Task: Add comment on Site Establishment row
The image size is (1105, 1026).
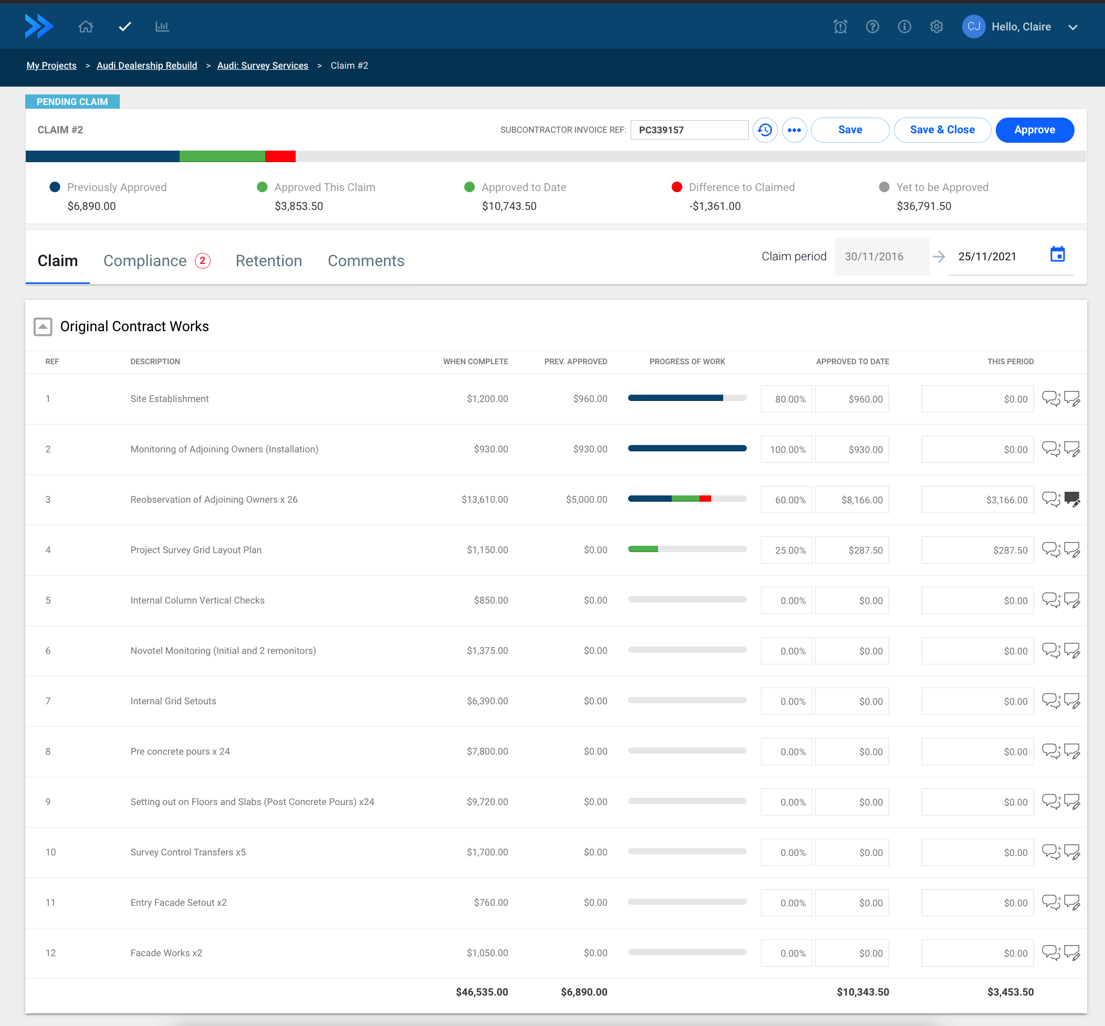Action: click(1051, 399)
